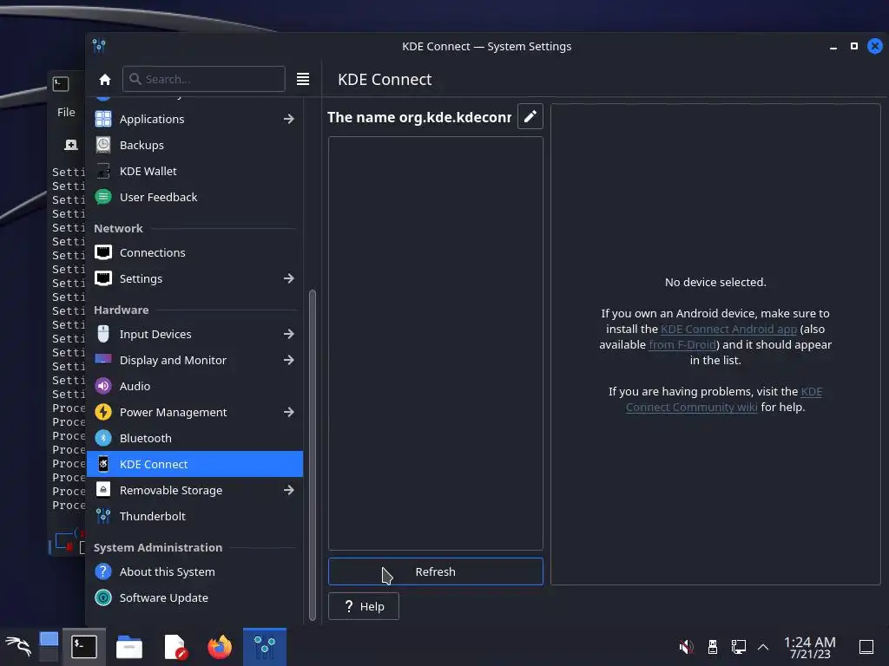
Task: Click the sidebar vertical scrollbar
Action: (312, 454)
